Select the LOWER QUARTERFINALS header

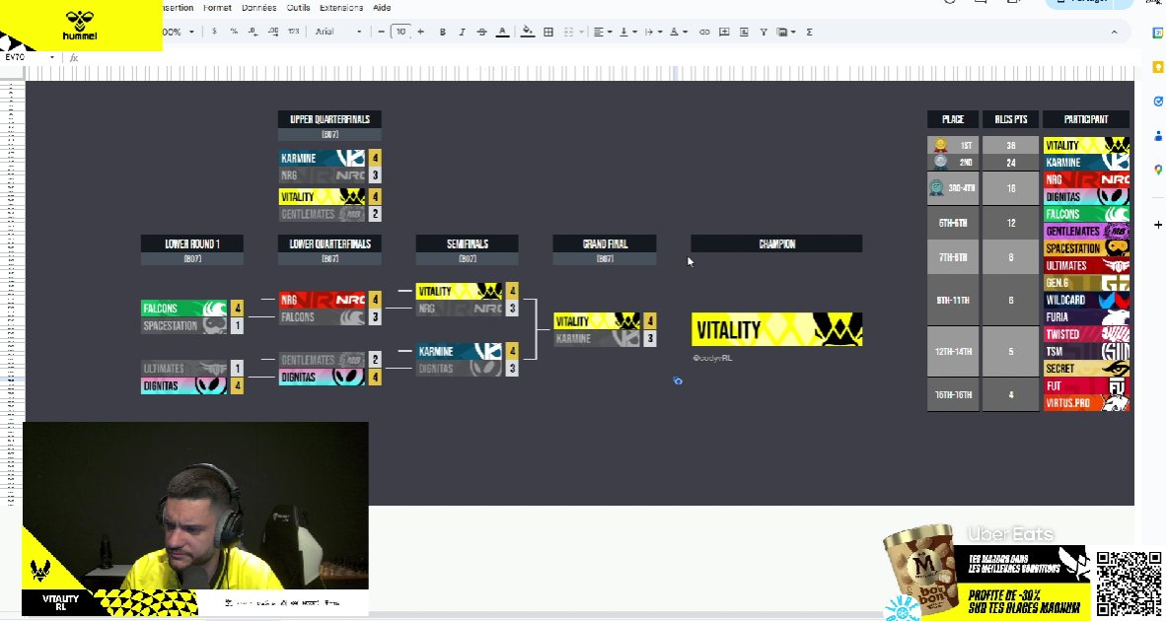pyautogui.click(x=329, y=243)
